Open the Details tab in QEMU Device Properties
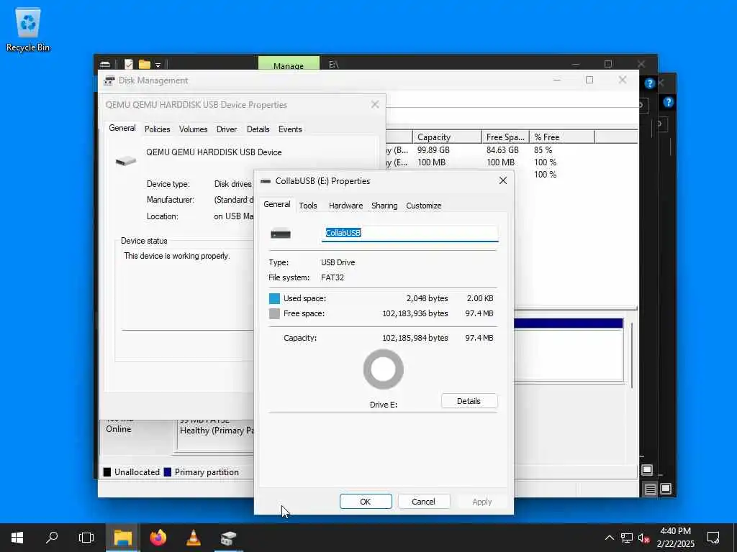This screenshot has height=552, width=737. [x=258, y=129]
